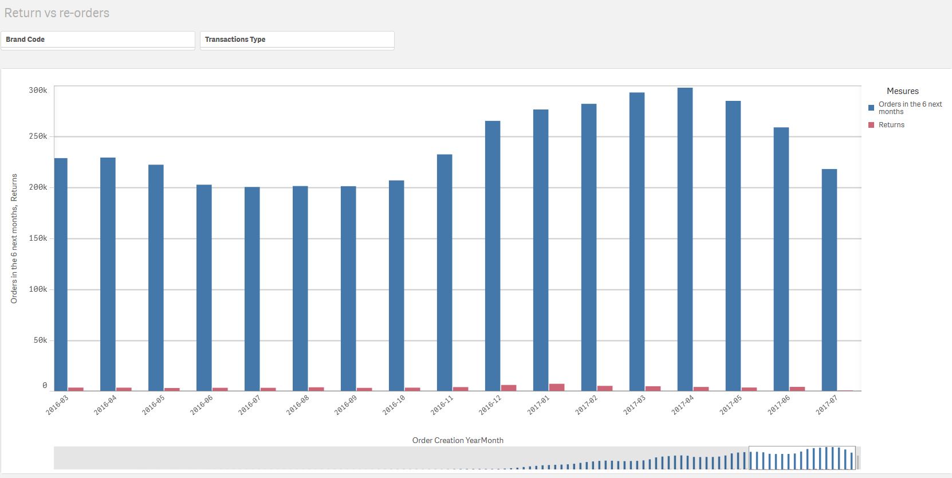952x478 pixels.
Task: Select the blue bar for 2017-07
Action: point(829,280)
